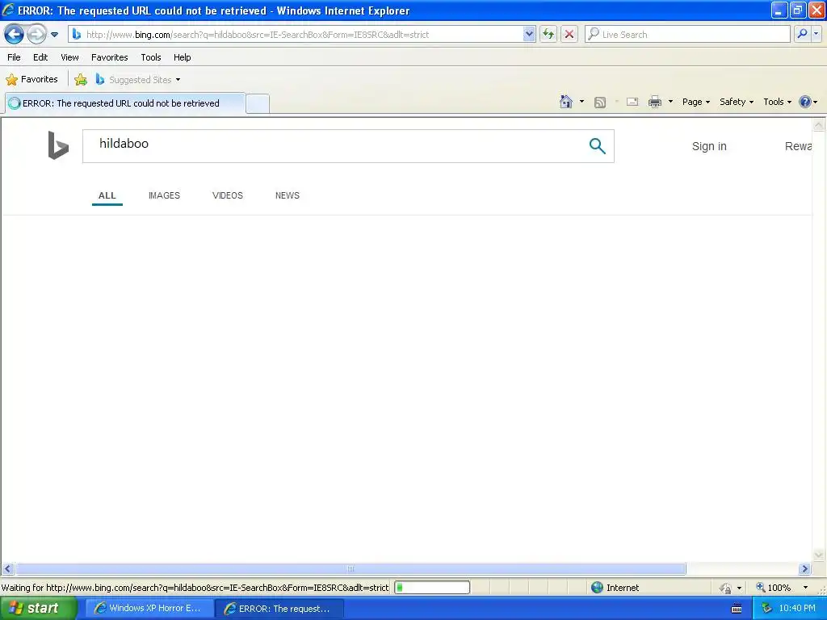The width and height of the screenshot is (827, 620).
Task: Select the NEWS results tab
Action: [x=288, y=195]
